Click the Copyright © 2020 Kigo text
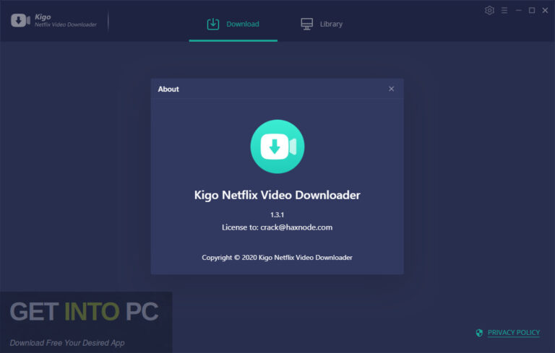 point(277,258)
